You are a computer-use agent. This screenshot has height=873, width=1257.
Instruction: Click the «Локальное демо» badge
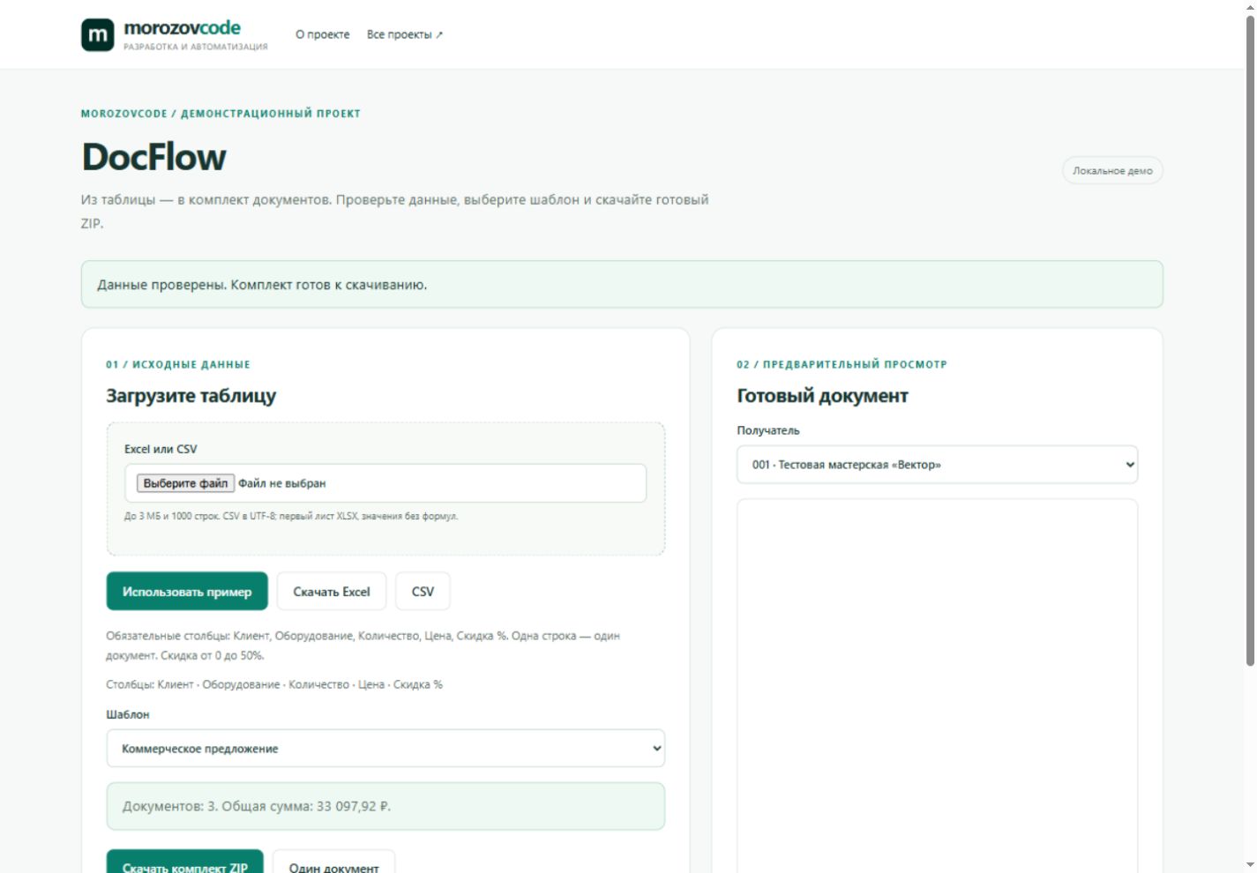1112,171
